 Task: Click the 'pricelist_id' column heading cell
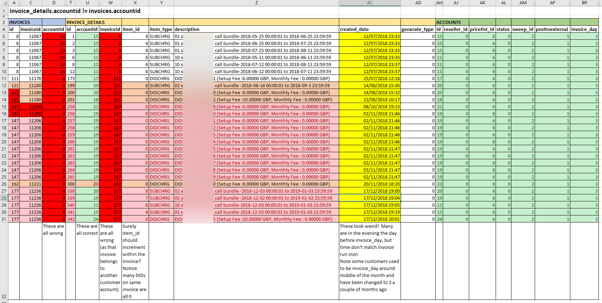[x=482, y=29]
